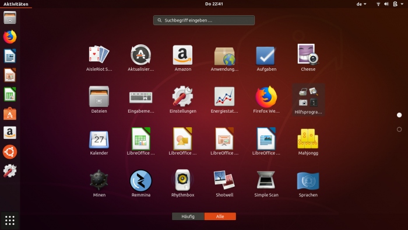The width and height of the screenshot is (408, 230).
Task: Expand the de keyboard layout dropdown
Action: point(361,4)
